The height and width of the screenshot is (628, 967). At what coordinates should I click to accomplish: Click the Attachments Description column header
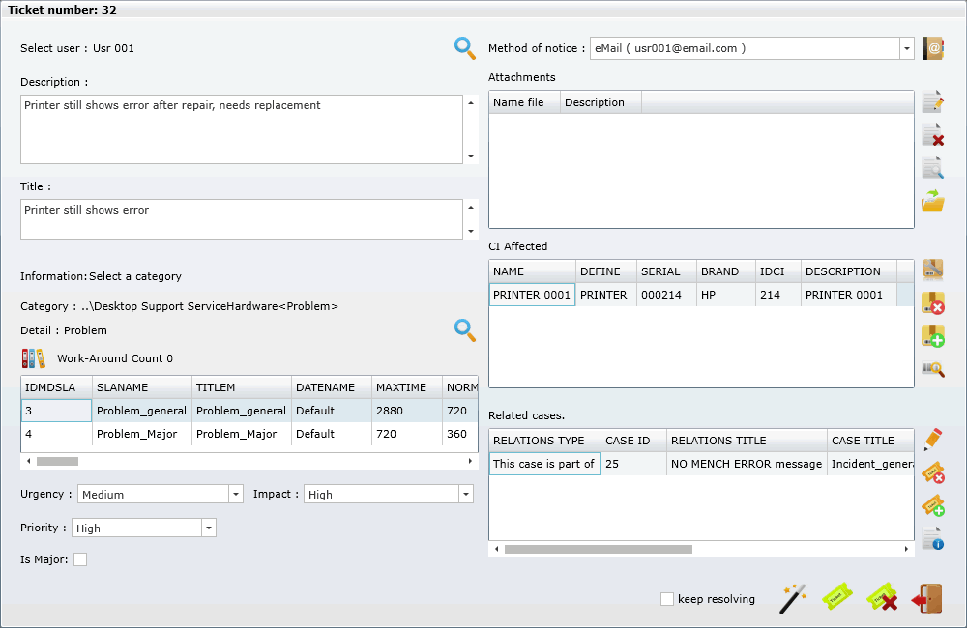[x=601, y=102]
